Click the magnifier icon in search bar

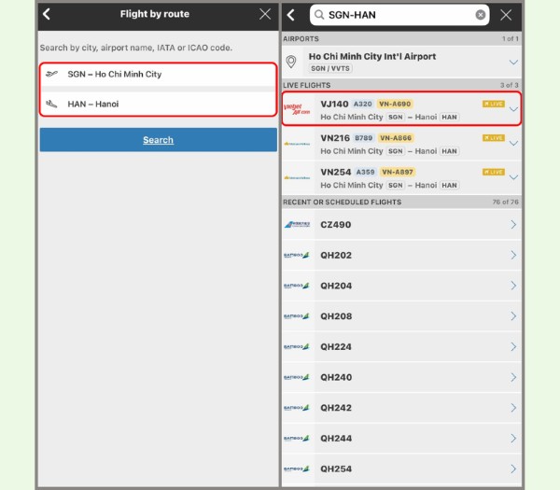click(319, 15)
